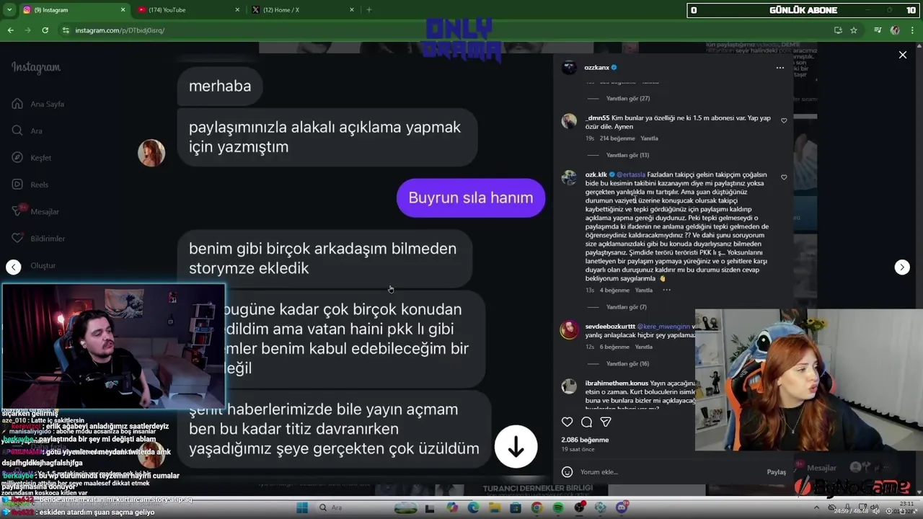Click Paylaş to post the comment
Image resolution: width=923 pixels, height=519 pixels.
[x=776, y=471]
